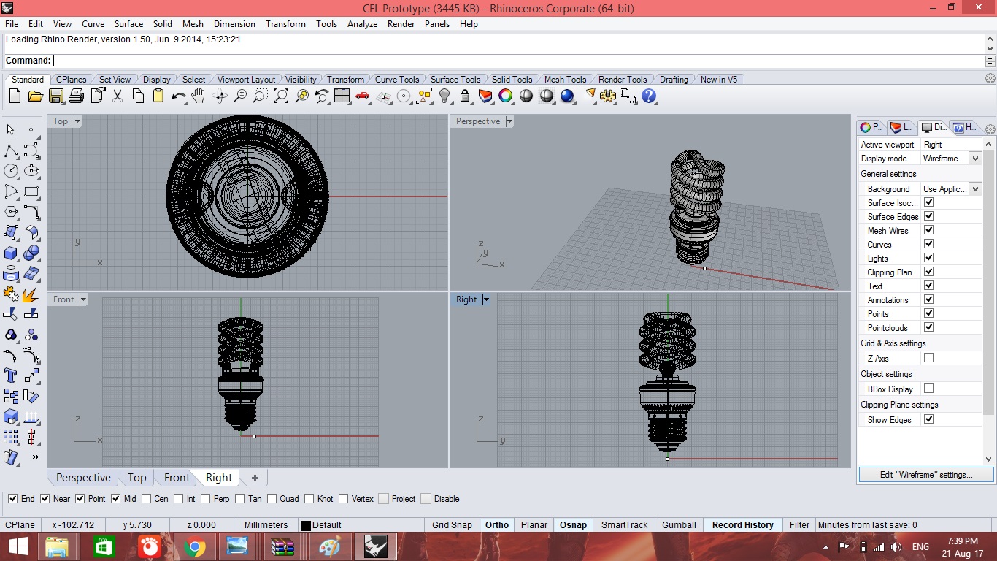The width and height of the screenshot is (997, 561).
Task: Click Edit "Wireframe" settings button
Action: pyautogui.click(x=925, y=475)
